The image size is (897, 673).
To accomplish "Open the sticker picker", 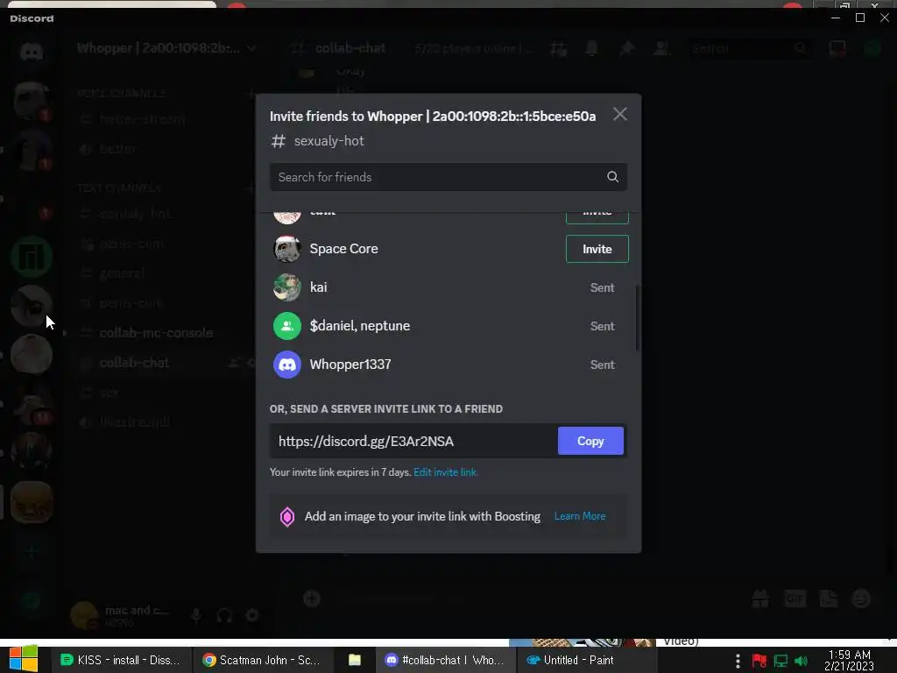I will [x=829, y=599].
